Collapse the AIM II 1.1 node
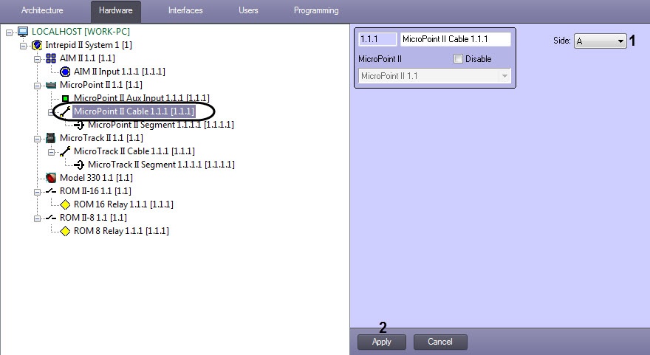The height and width of the screenshot is (355, 650). [x=38, y=59]
